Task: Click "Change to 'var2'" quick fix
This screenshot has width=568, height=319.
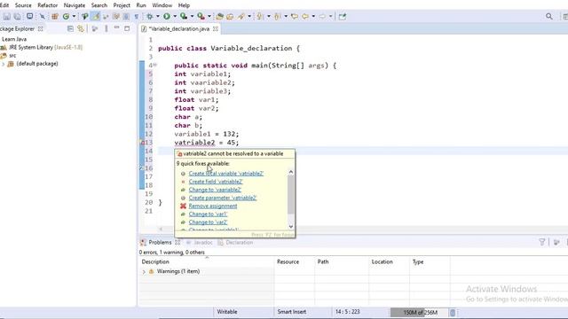Action: pos(208,222)
